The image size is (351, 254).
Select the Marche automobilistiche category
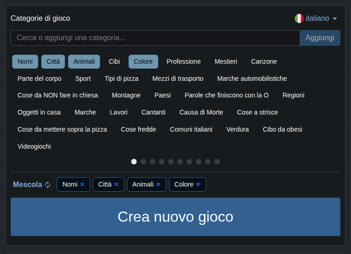(x=252, y=79)
